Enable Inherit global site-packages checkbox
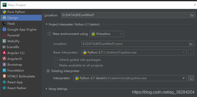This screenshot has width=197, height=97. click(56, 60)
